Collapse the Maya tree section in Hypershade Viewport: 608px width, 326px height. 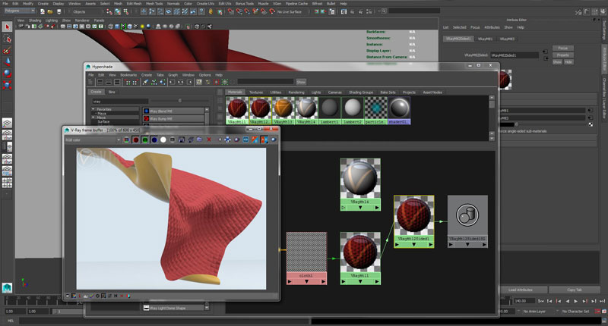point(93,118)
